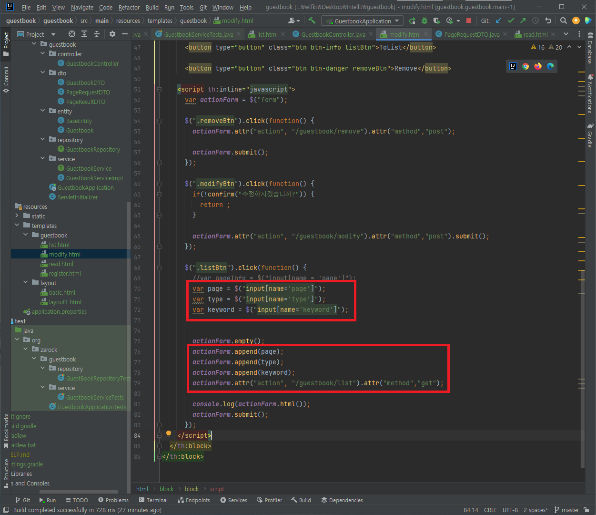Click the intention lightbulb at line 84
This screenshot has height=515, width=596.
coord(168,434)
